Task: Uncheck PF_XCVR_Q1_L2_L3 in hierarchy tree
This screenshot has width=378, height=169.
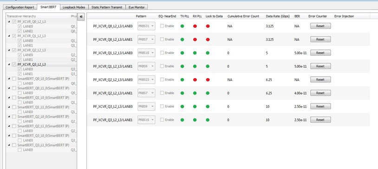Action: (x=14, y=36)
